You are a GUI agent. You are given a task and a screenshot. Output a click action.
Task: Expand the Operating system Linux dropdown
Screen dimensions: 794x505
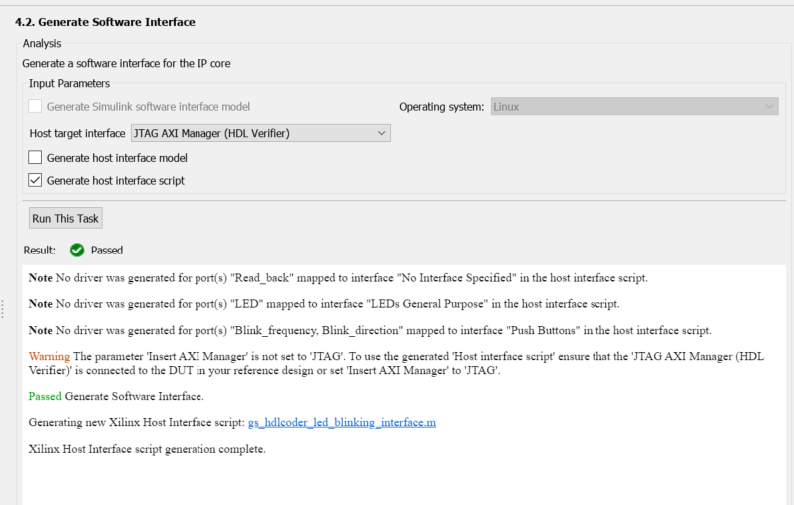pos(633,107)
